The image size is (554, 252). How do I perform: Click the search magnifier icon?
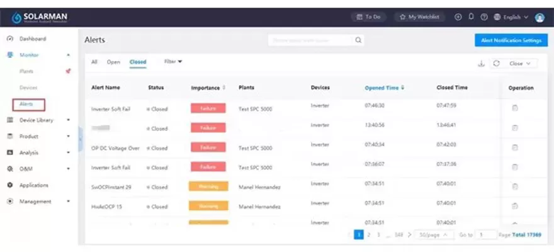[358, 40]
